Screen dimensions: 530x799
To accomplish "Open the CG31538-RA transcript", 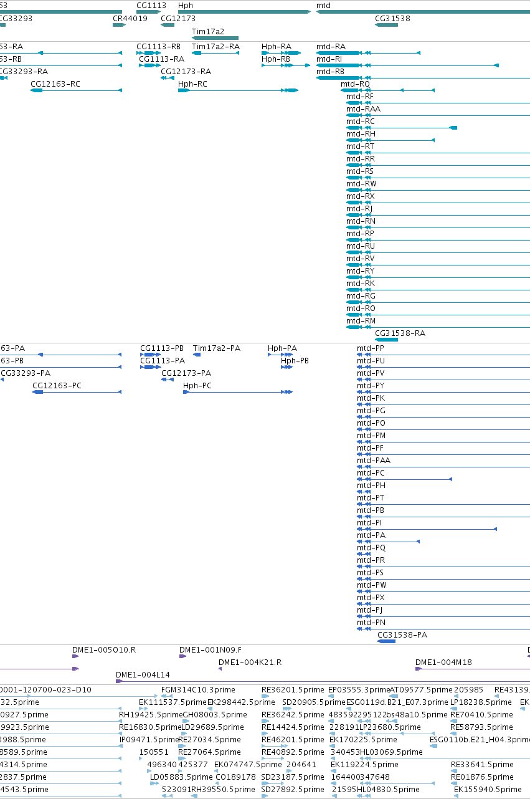I will (x=400, y=333).
